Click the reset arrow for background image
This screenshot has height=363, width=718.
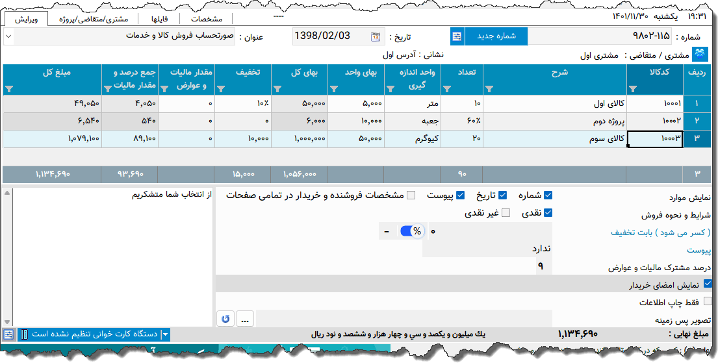pos(225,319)
